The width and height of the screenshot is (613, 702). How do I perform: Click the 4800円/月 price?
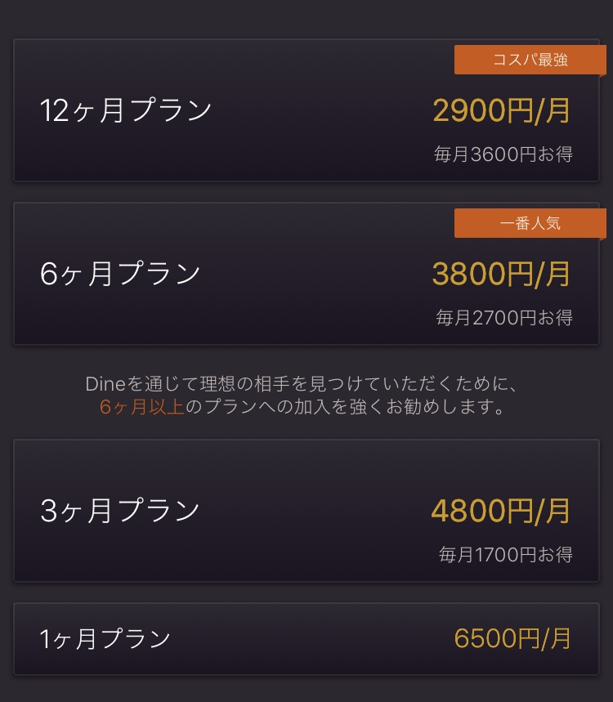coord(501,511)
